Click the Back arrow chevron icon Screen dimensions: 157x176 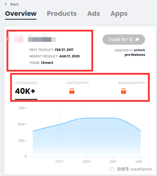pos(6,4)
